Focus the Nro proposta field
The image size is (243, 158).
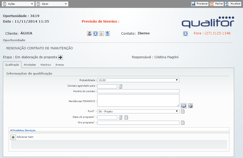[138, 123]
